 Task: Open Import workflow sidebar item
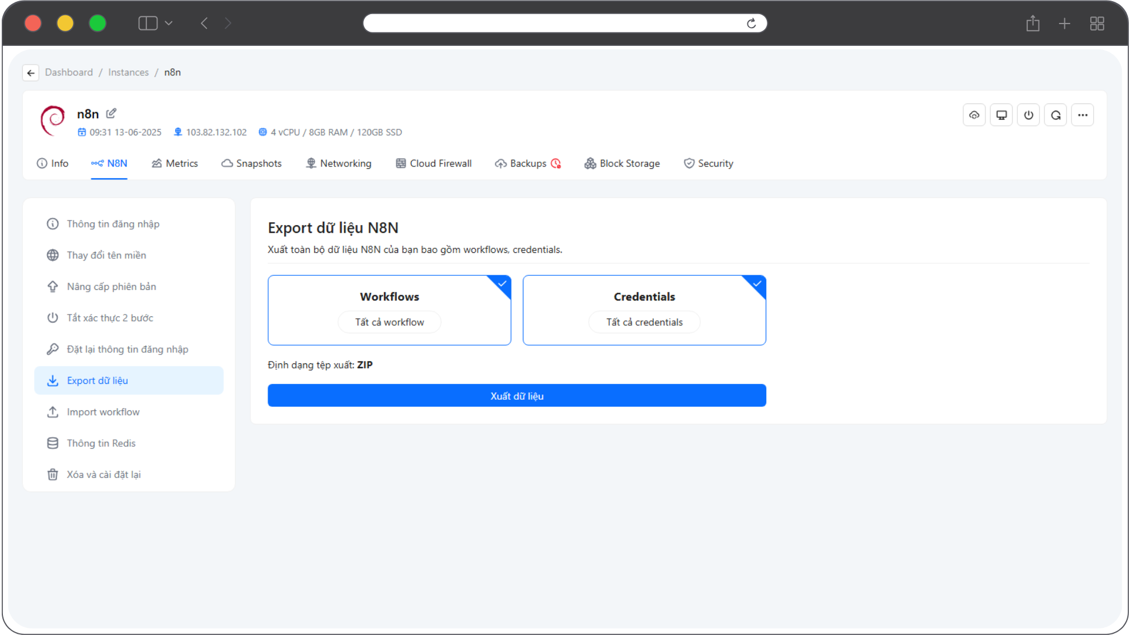129,412
